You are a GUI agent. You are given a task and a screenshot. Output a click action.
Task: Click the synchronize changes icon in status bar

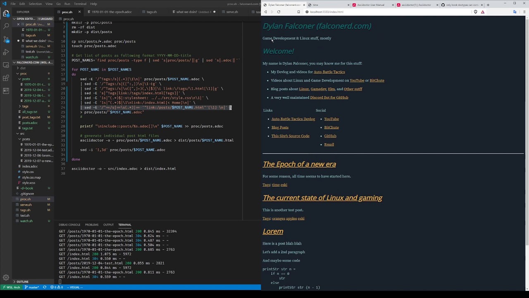(45, 287)
